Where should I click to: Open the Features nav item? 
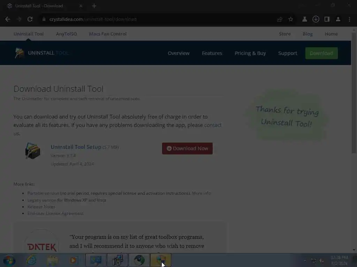(212, 53)
